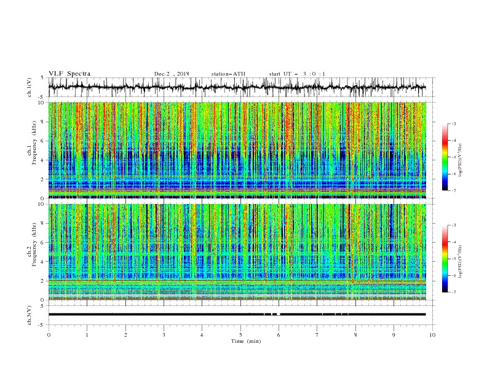Viewport: 487px width, 376px height.
Task: Click the time axis tick label '10'
Action: (432, 335)
